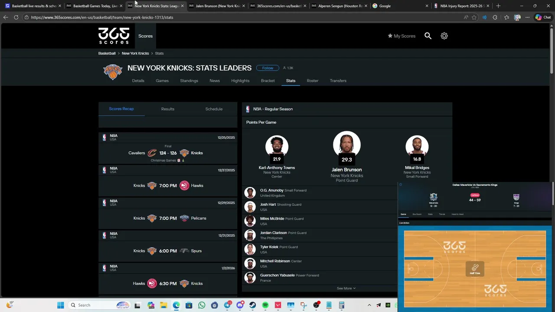
Task: Select Jordan Clarkson in player list
Action: [320, 235]
